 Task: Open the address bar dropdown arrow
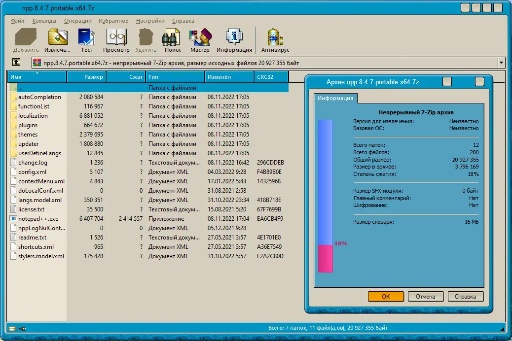[x=501, y=62]
